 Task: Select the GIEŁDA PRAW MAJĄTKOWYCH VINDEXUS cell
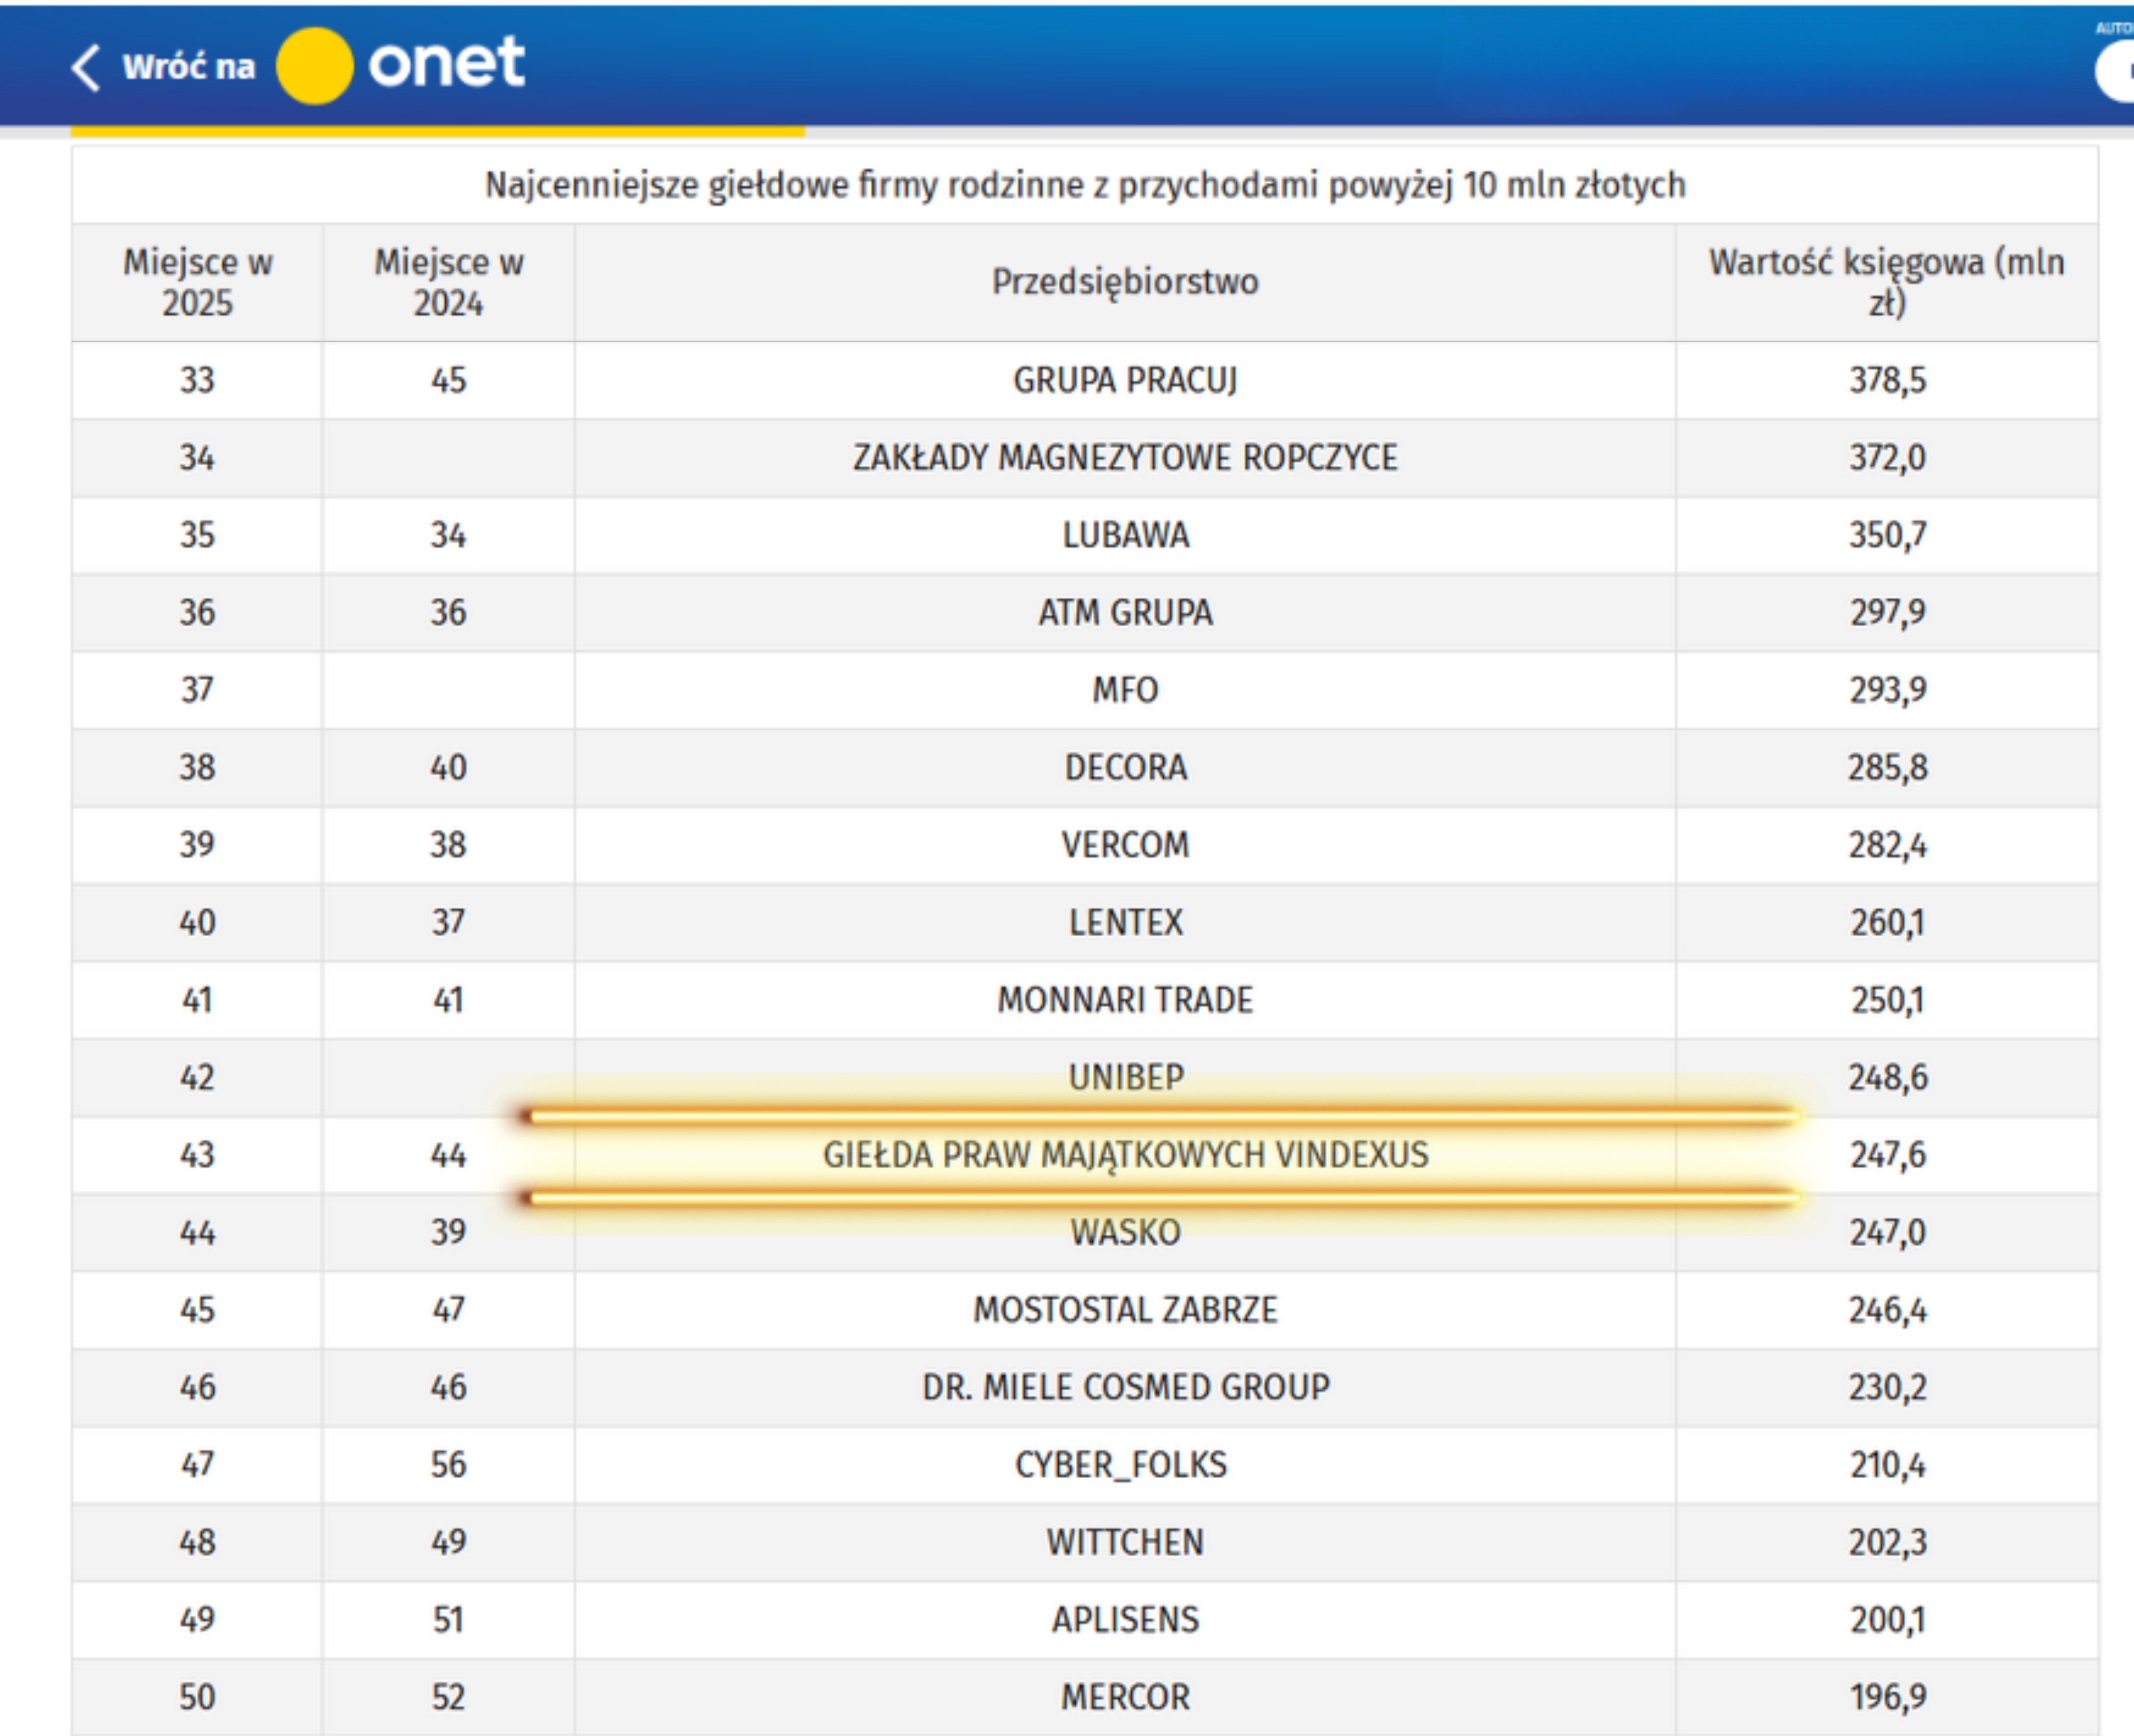click(x=1125, y=1155)
